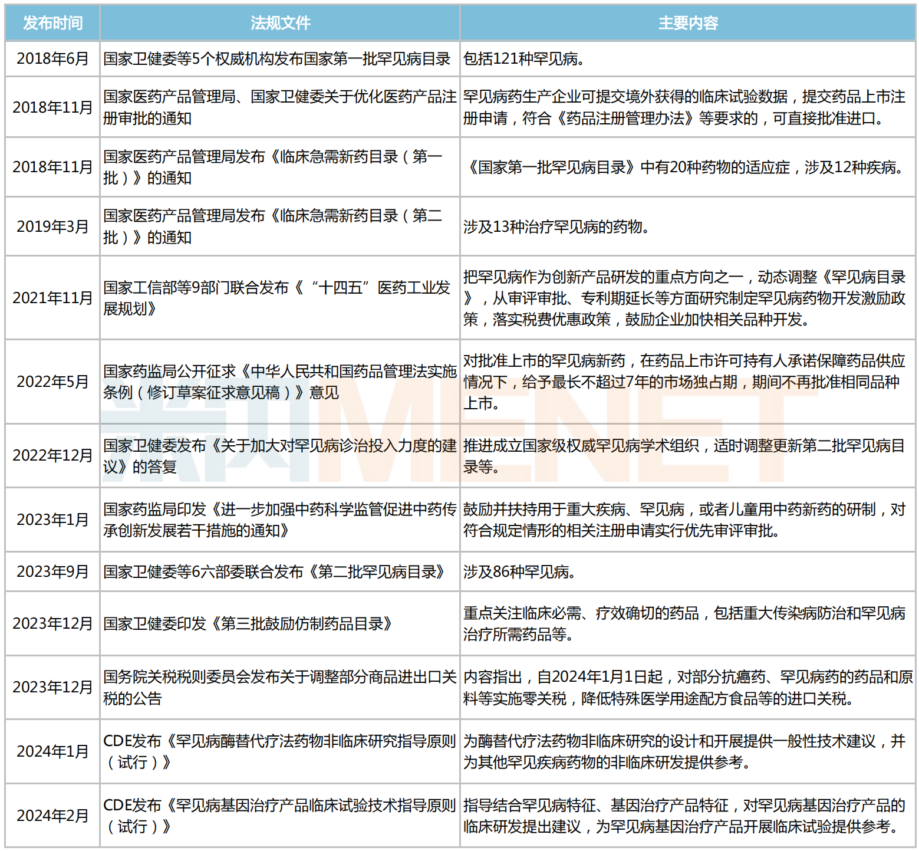The image size is (919, 851).
Task: Click the 罕见病基因治疗产品临床试验 guideline cell
Action: [x=280, y=816]
